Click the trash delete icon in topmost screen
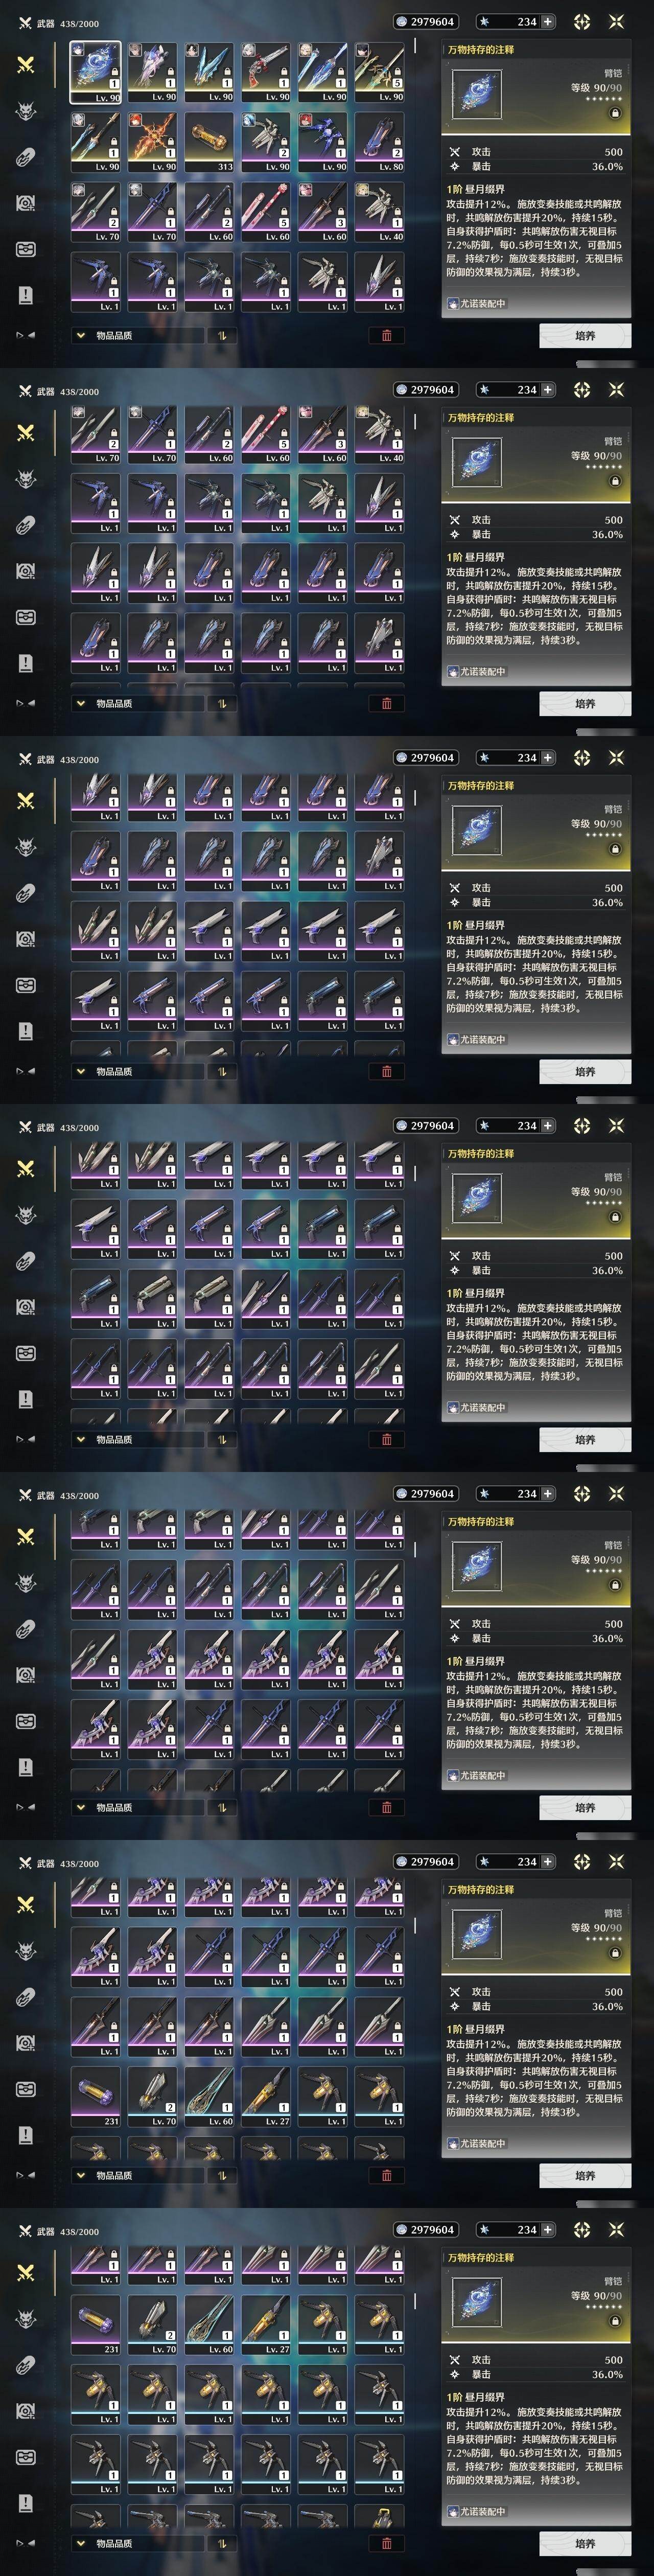 387,336
